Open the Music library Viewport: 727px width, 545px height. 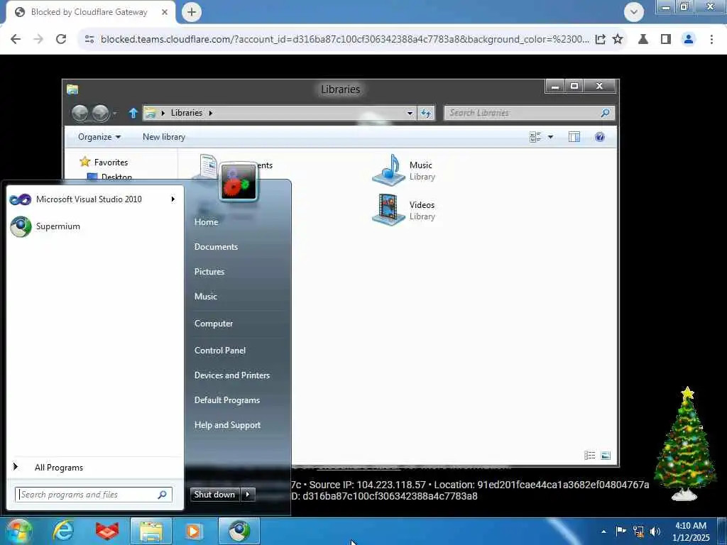pyautogui.click(x=404, y=170)
